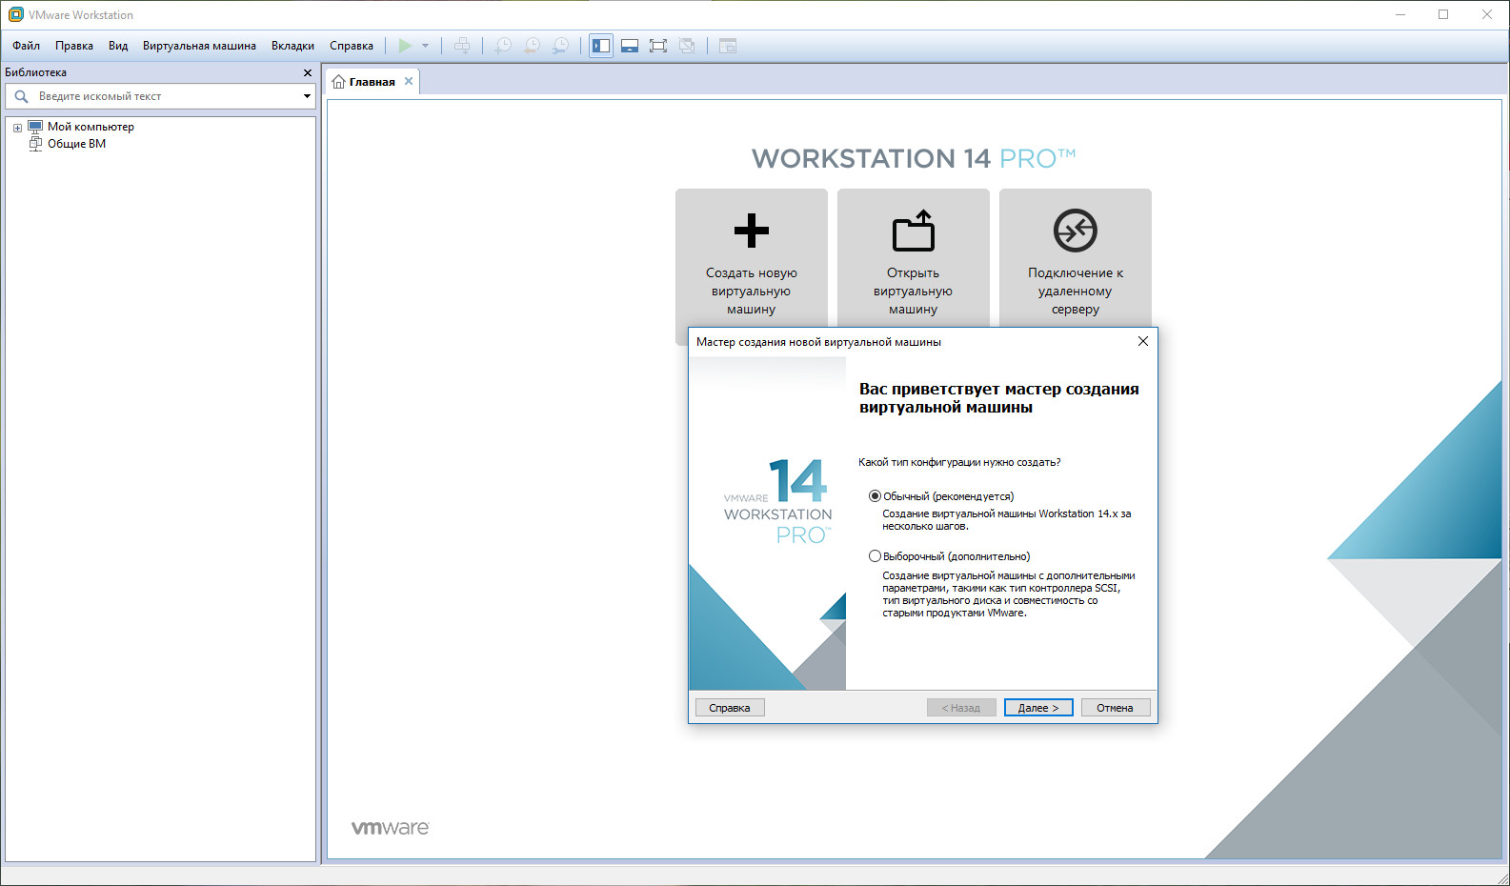Viewport: 1510px width, 886px height.
Task: Click the search magnifier icon in library
Action: tap(21, 96)
